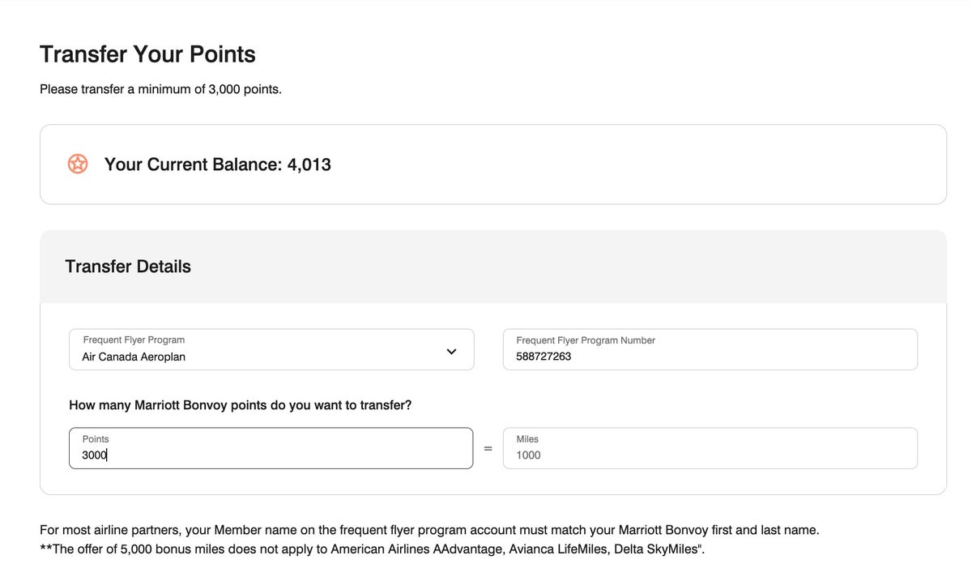The height and width of the screenshot is (581, 972).
Task: Click the minimum 3,000 points notice
Action: (160, 89)
